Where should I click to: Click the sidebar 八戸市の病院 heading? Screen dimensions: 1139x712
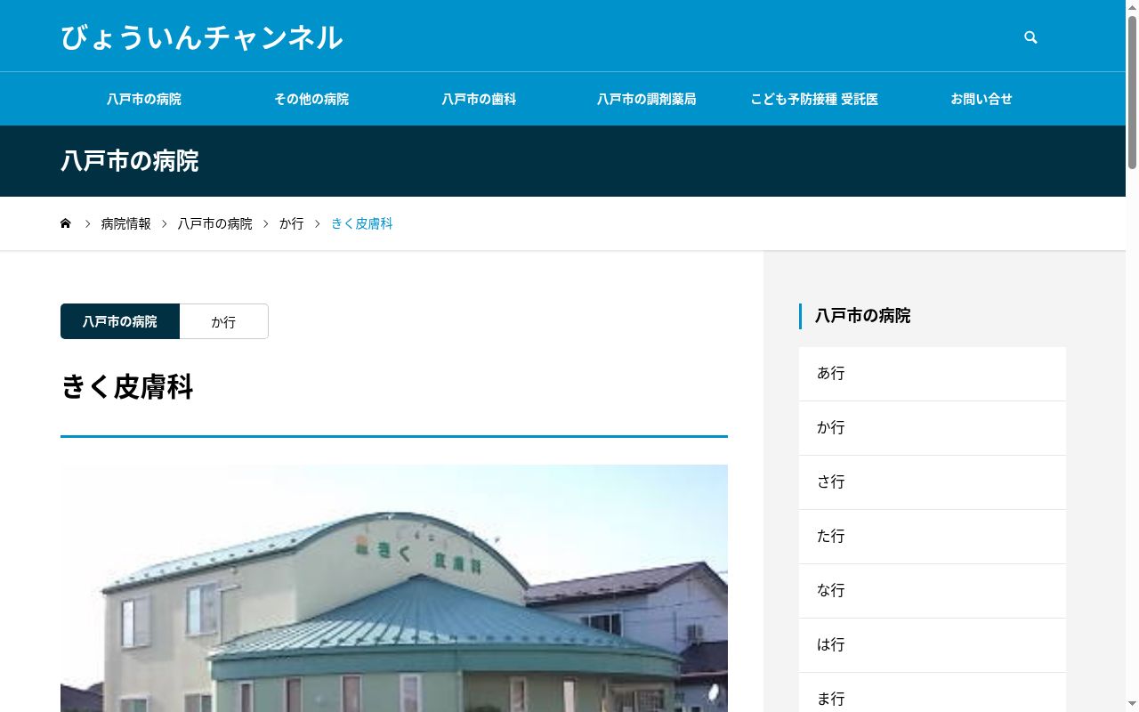[863, 316]
